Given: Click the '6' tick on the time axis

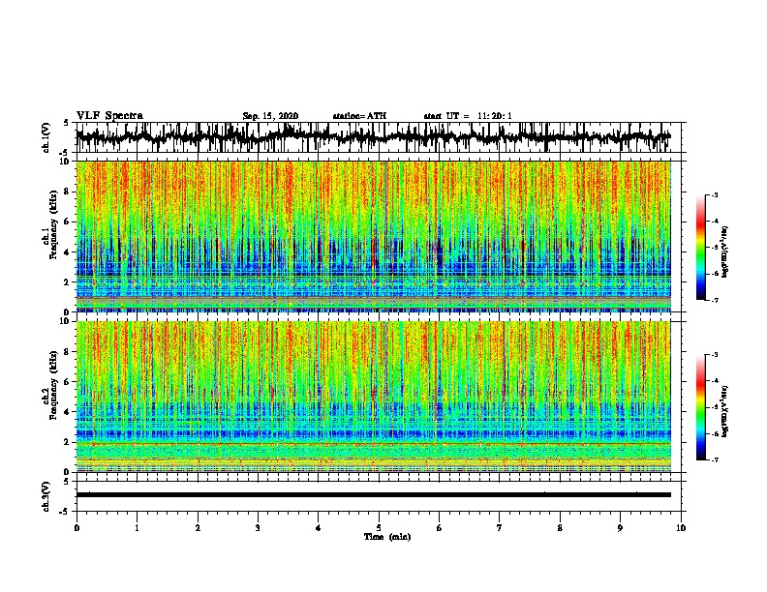Looking at the screenshot, I should [x=440, y=528].
